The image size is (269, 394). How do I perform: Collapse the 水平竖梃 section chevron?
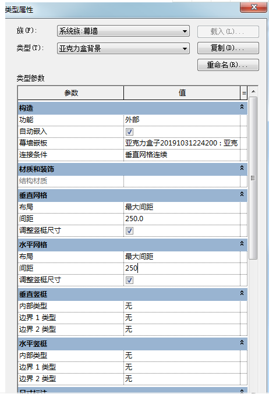tap(242, 342)
